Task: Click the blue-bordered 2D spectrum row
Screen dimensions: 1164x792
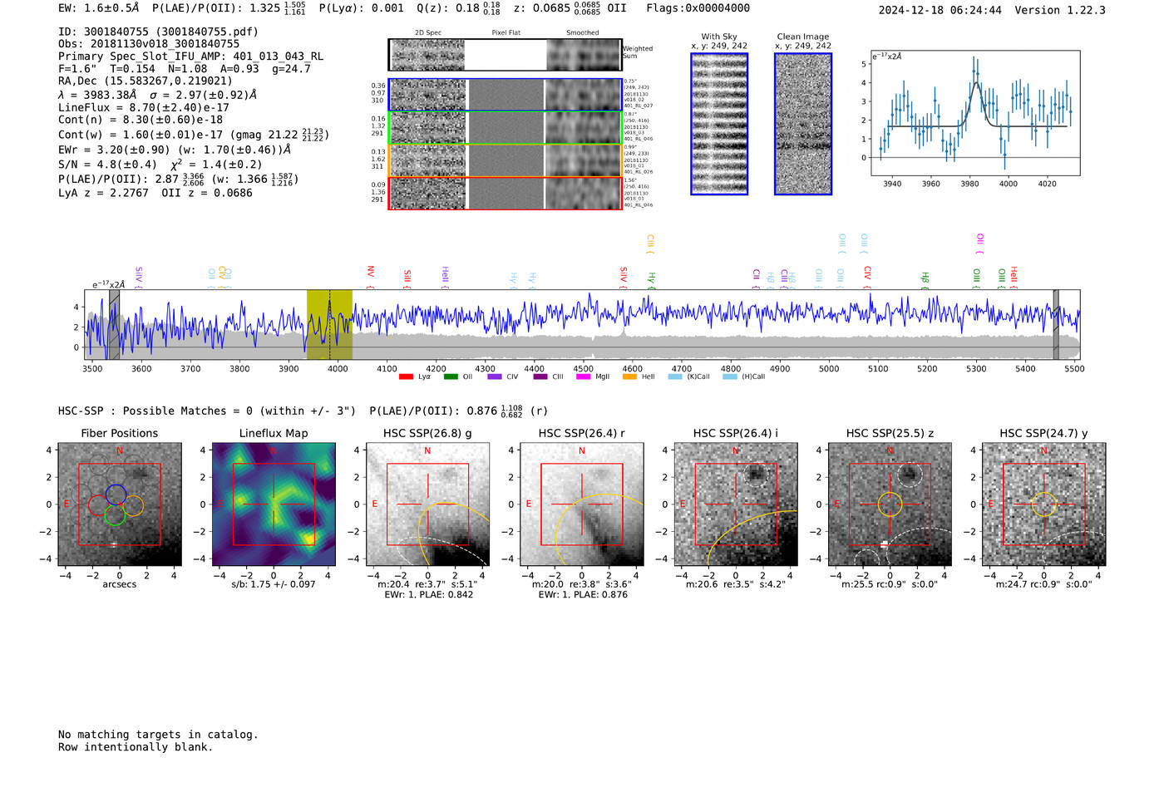Action: (506, 95)
